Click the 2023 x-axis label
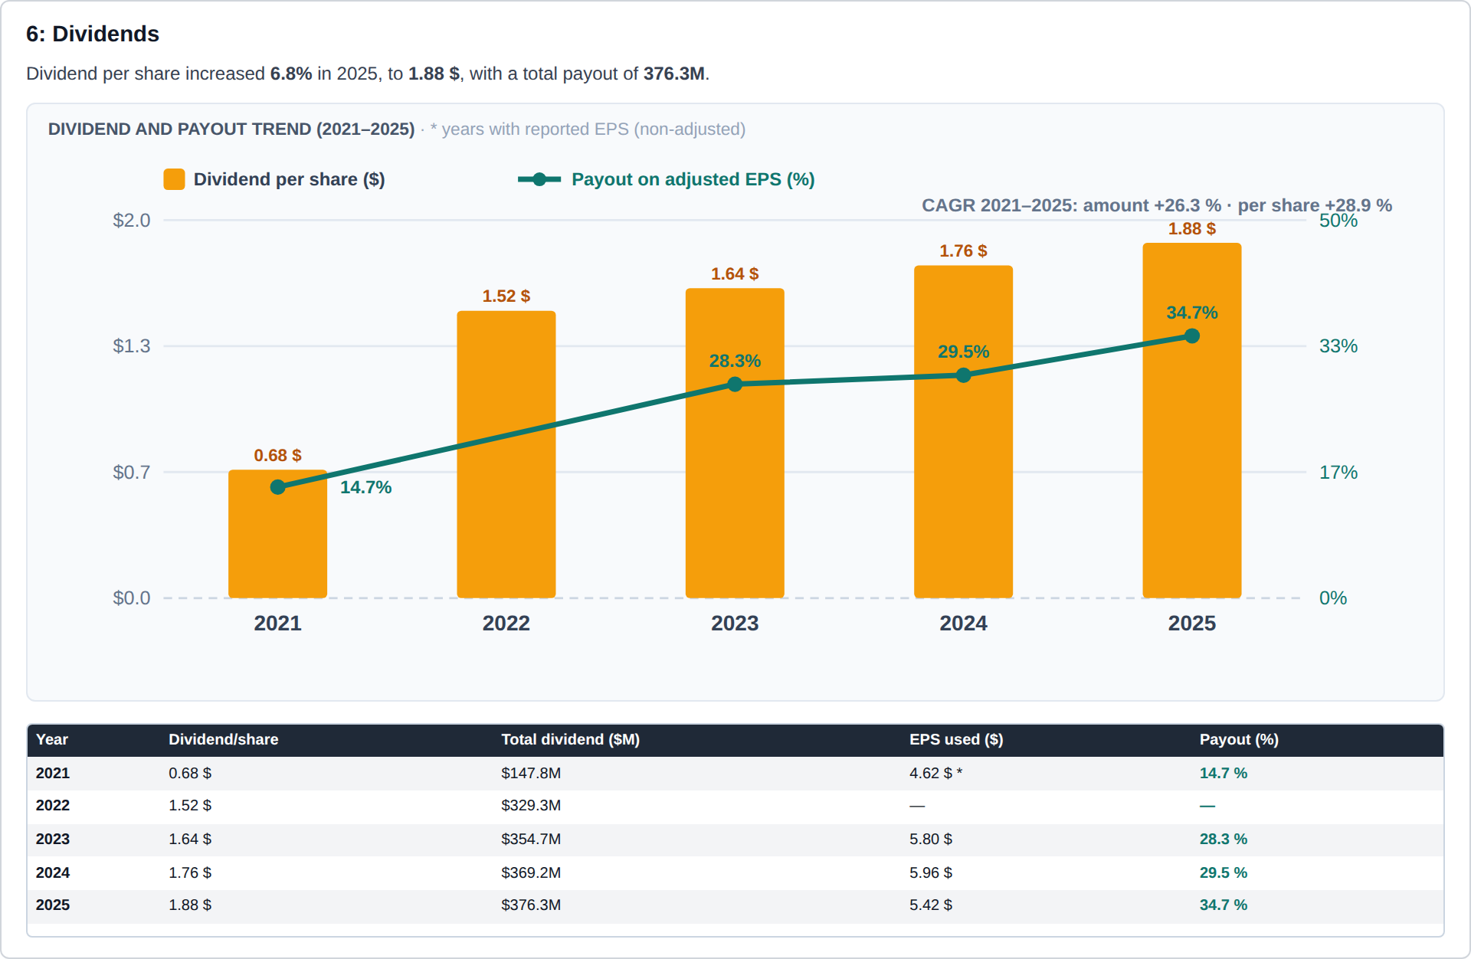This screenshot has width=1471, height=959. pyautogui.click(x=735, y=624)
